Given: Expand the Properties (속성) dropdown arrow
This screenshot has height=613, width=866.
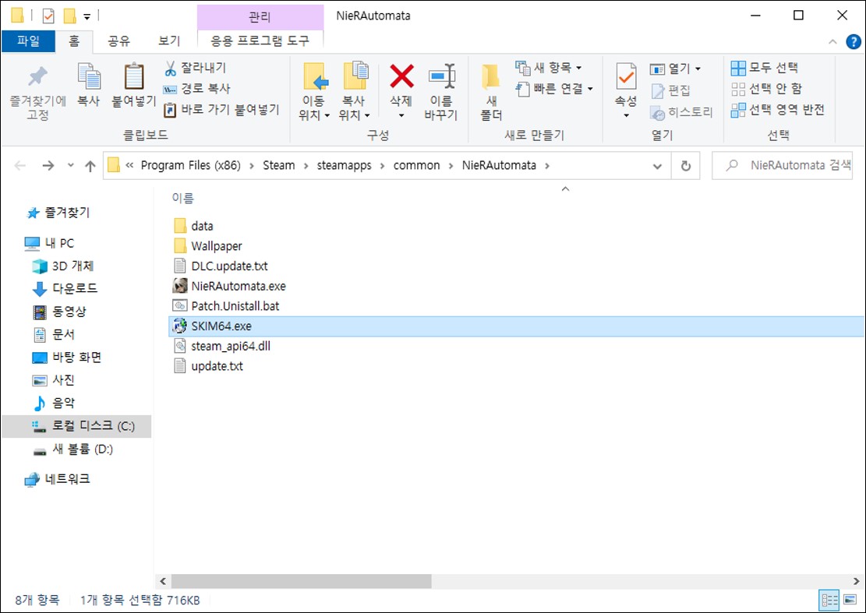Looking at the screenshot, I should click(x=626, y=115).
